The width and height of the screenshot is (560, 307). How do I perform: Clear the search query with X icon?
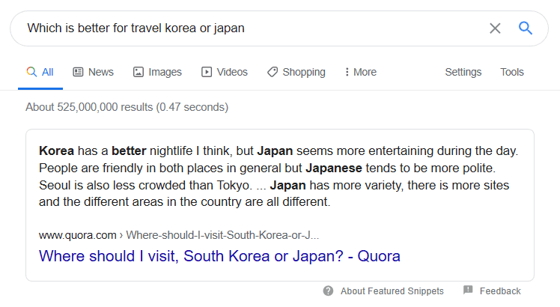495,28
